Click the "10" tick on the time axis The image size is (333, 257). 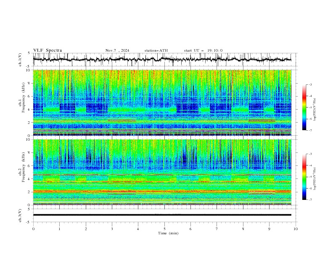click(296, 229)
